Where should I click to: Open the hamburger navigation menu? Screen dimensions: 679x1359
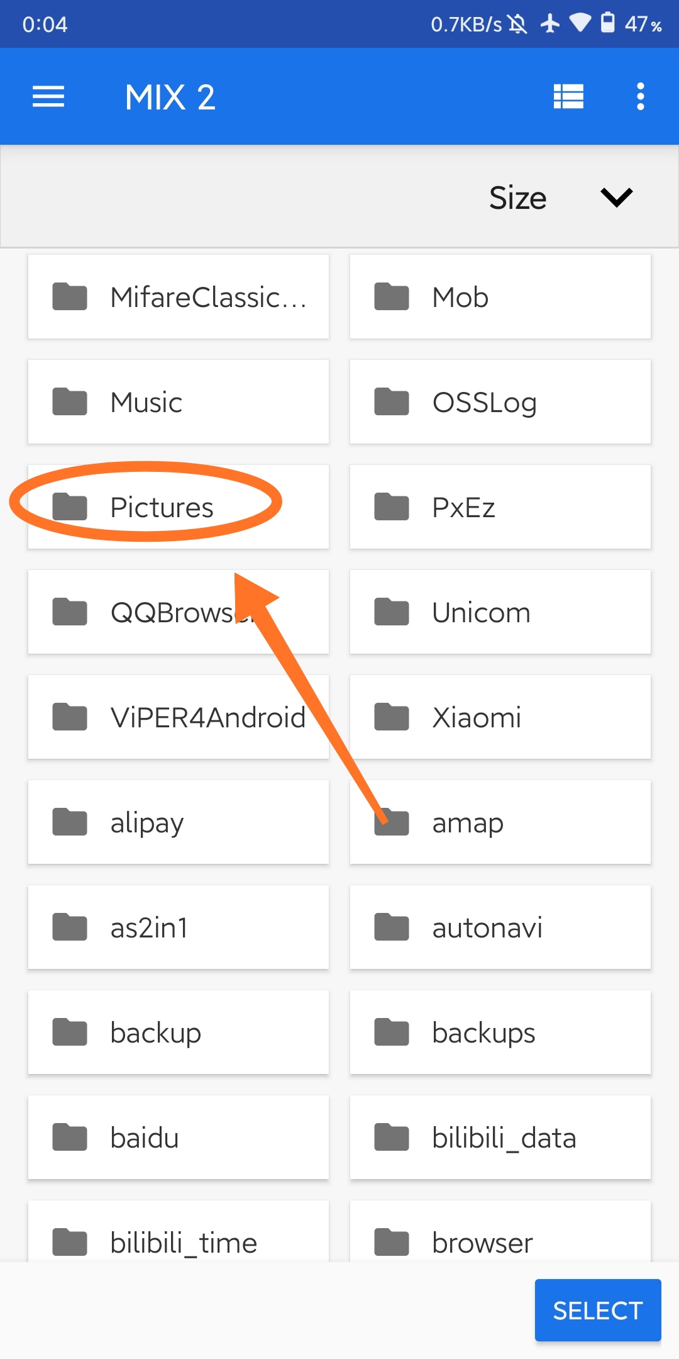pos(48,97)
